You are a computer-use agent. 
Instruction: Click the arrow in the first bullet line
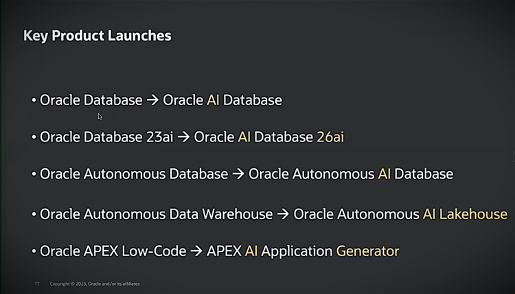click(153, 100)
